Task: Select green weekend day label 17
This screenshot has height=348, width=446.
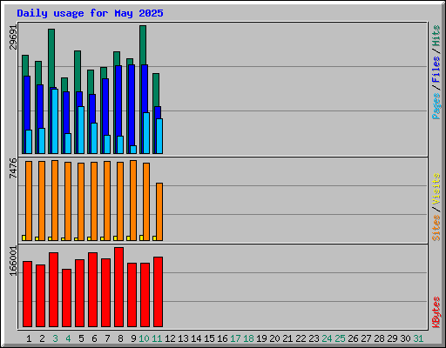Action: click(235, 338)
